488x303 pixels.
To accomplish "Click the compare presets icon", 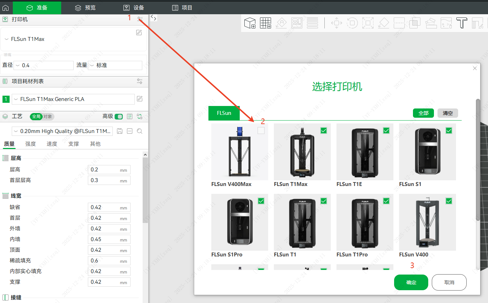I will (x=140, y=117).
